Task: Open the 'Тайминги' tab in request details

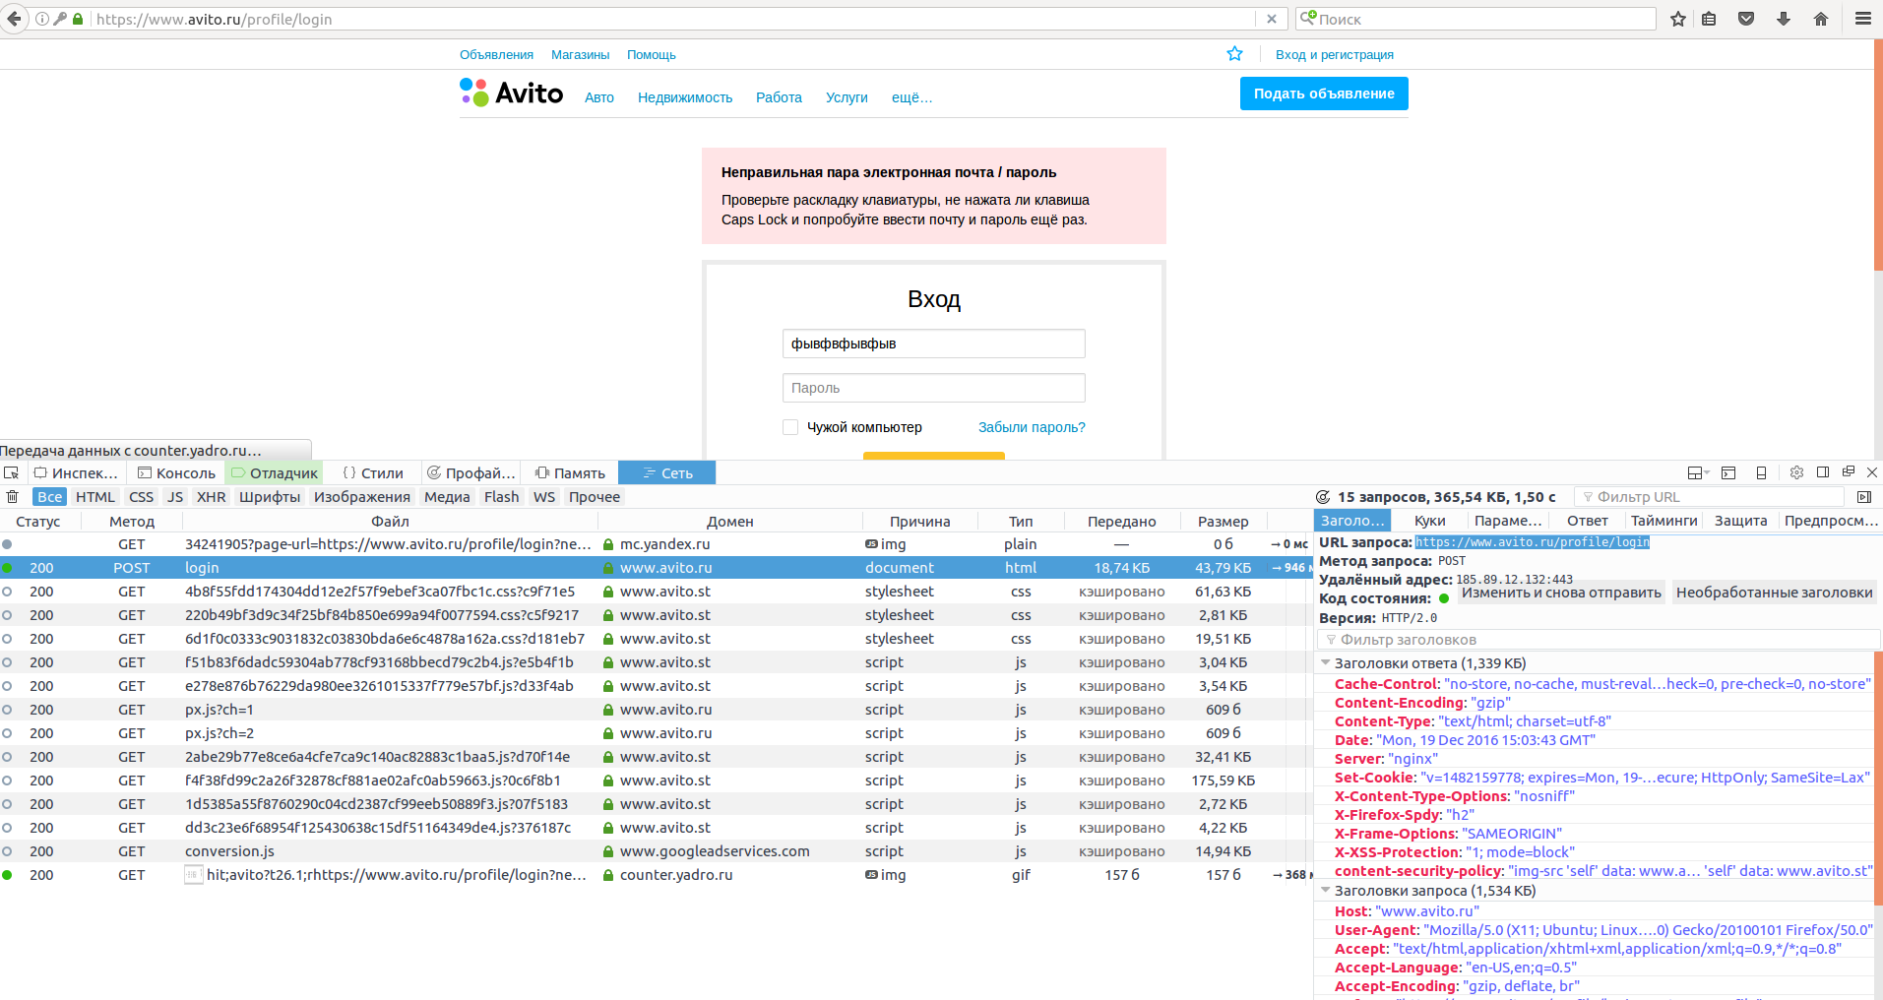Action: 1663,521
